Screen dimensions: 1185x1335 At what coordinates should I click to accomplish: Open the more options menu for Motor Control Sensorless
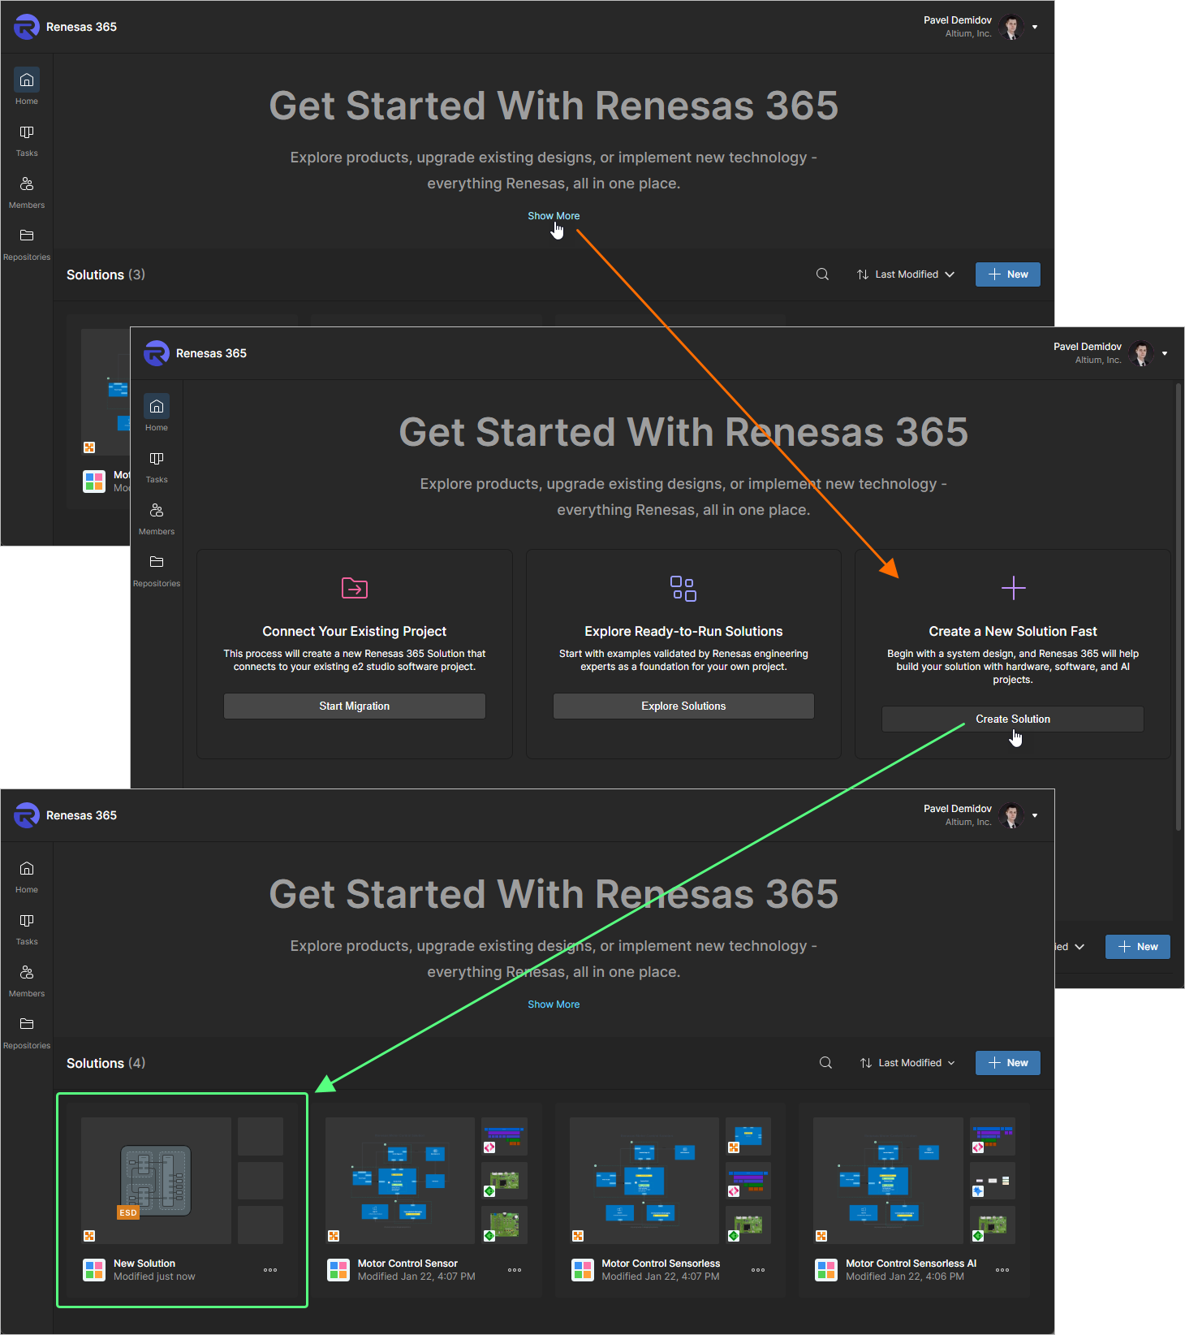pos(758,1270)
